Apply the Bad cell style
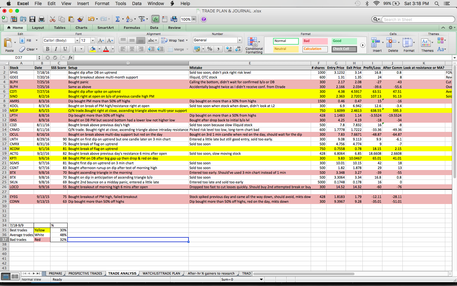This screenshot has height=286, width=457. click(x=315, y=41)
